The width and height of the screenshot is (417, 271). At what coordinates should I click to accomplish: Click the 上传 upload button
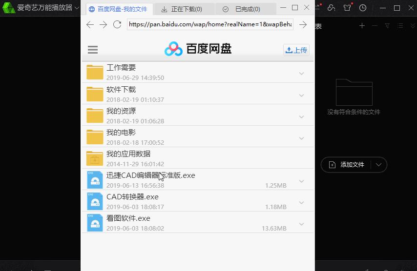[296, 50]
